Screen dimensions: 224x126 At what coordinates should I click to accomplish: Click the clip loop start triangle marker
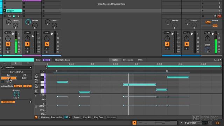click(x=47, y=66)
